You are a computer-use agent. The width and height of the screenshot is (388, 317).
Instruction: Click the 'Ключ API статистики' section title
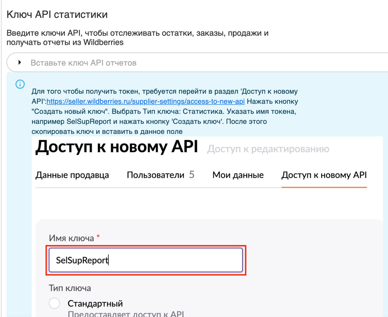click(x=57, y=15)
